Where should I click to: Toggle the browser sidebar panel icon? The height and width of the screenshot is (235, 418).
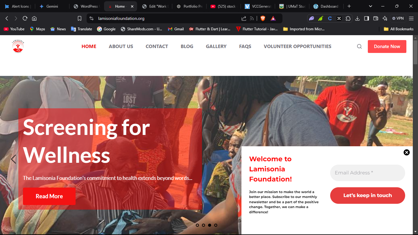(x=366, y=18)
